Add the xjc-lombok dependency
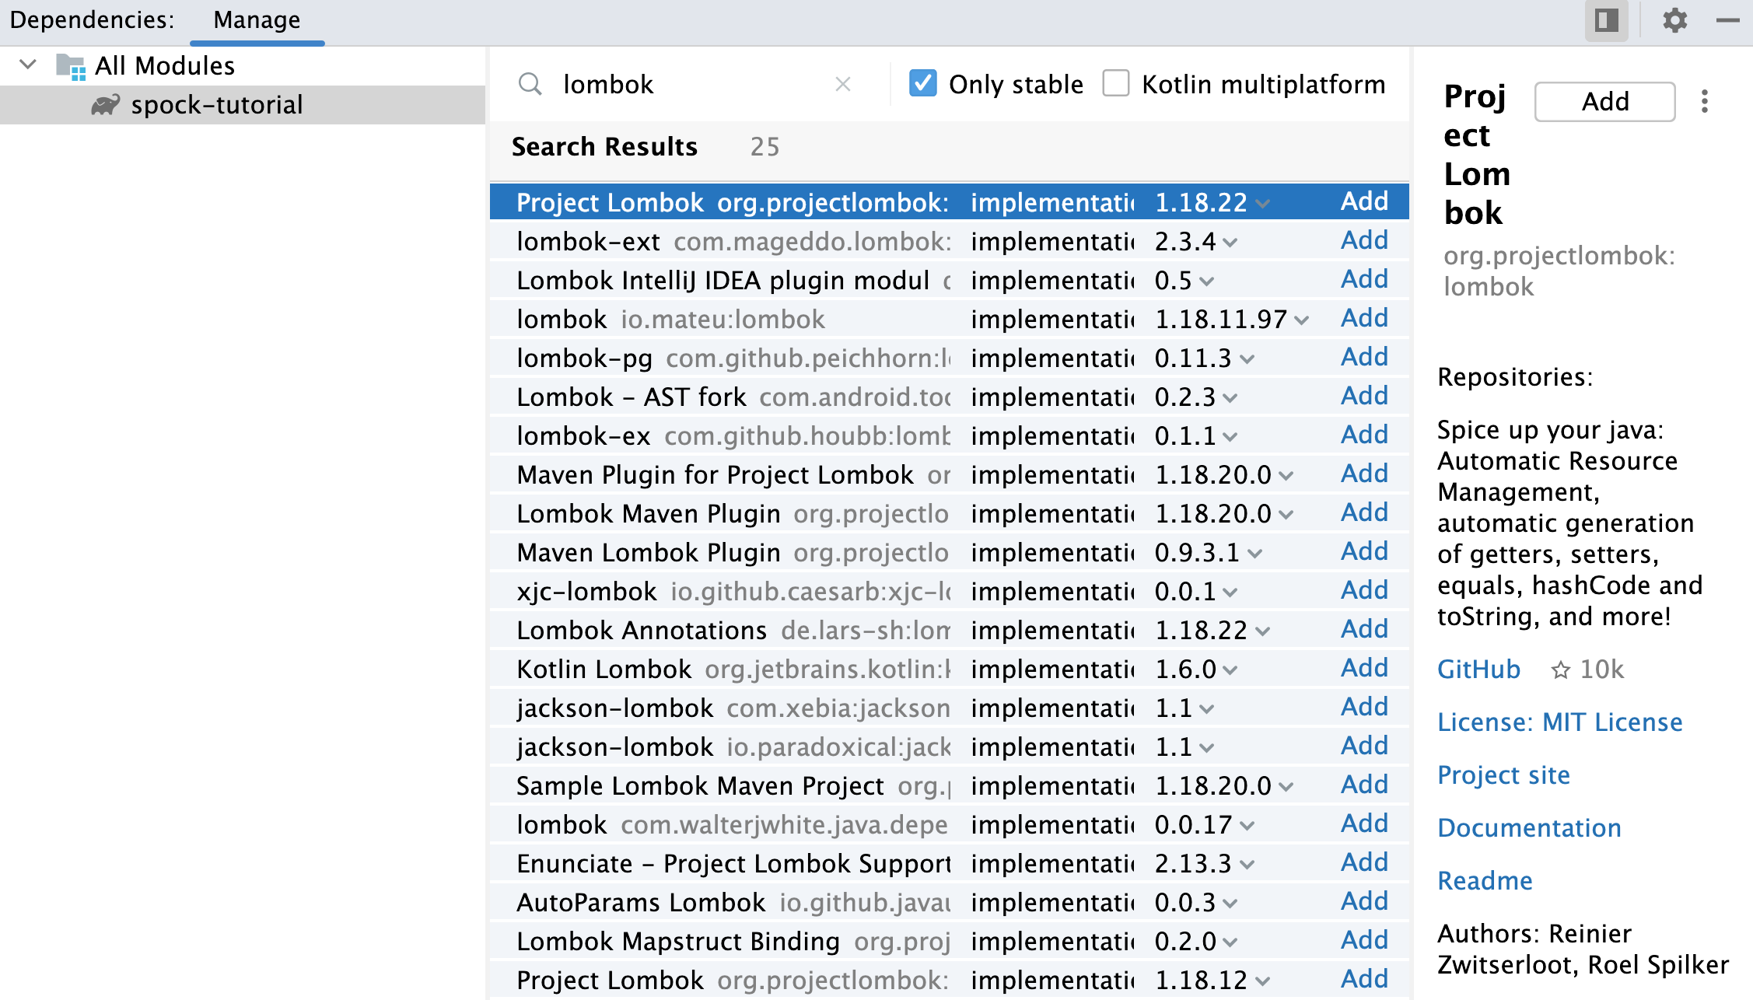Image resolution: width=1753 pixels, height=1000 pixels. pyautogui.click(x=1364, y=590)
